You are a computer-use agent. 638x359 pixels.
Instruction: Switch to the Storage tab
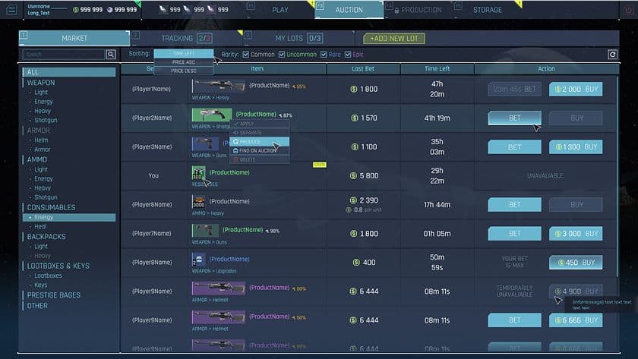tap(487, 10)
